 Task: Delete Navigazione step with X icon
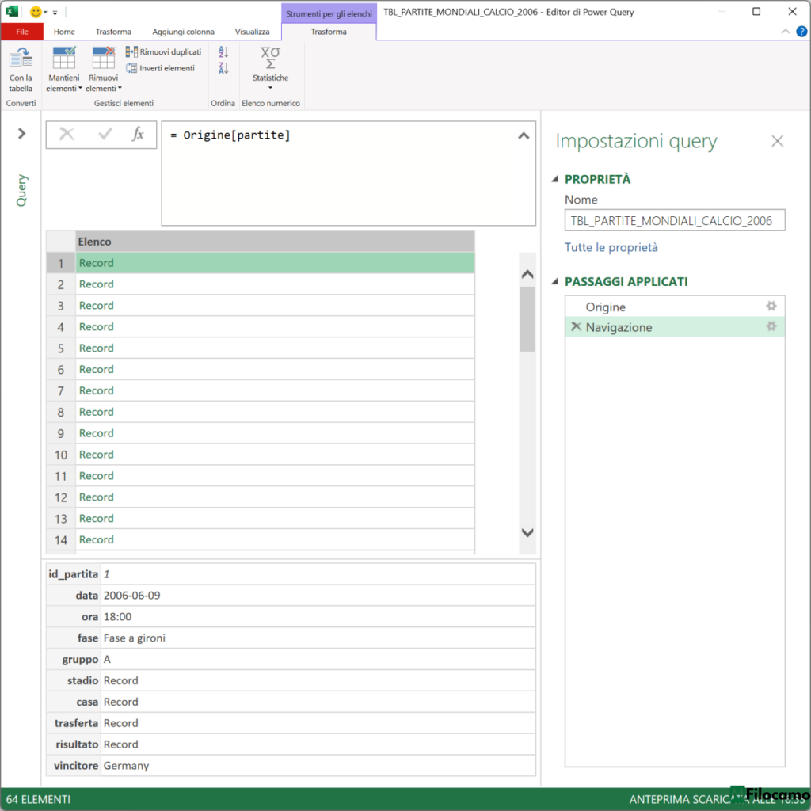tap(576, 326)
